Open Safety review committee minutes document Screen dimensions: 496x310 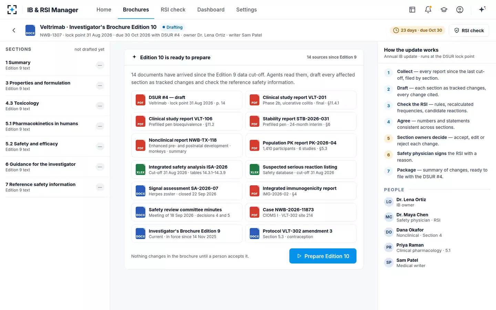click(x=187, y=212)
